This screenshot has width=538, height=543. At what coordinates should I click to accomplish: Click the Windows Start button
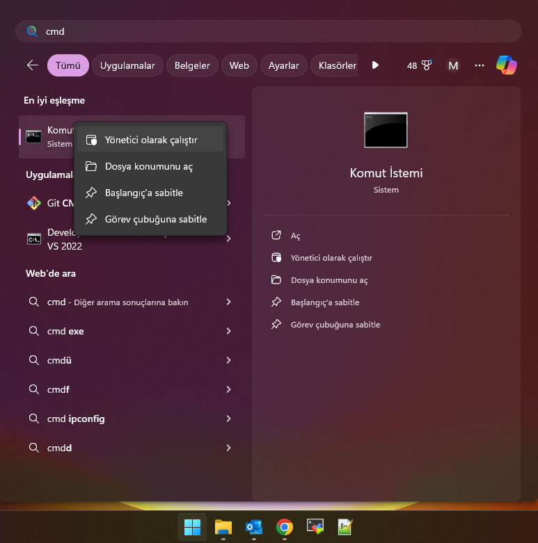coord(192,527)
